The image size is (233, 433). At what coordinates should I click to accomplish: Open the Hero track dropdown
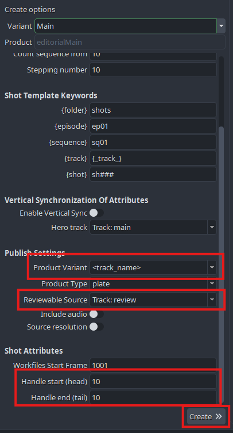point(153,227)
